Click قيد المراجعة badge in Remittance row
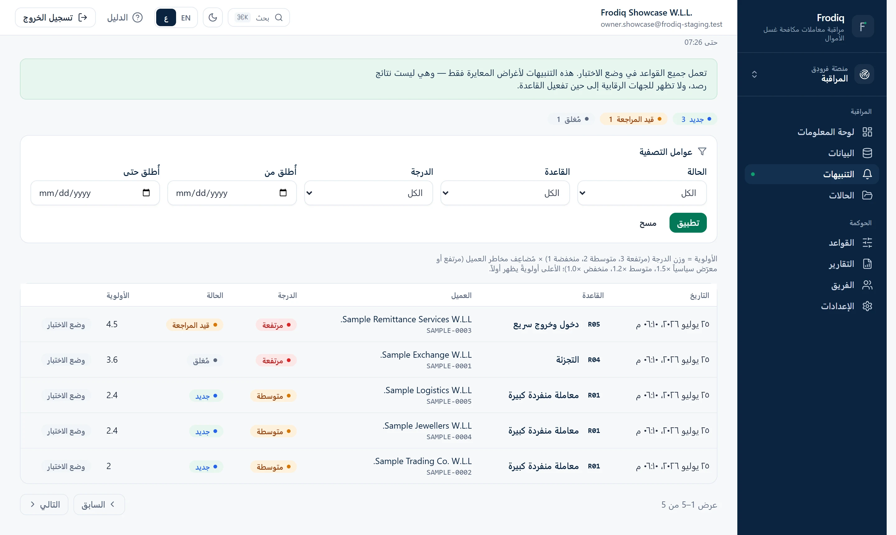Viewport: 896px width, 535px height. [195, 325]
